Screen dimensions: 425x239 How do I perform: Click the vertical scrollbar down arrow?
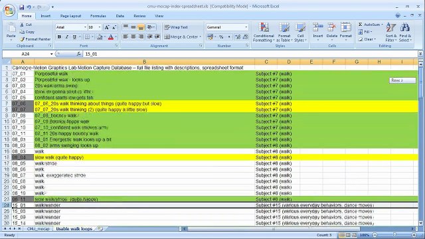[x=420, y=224]
